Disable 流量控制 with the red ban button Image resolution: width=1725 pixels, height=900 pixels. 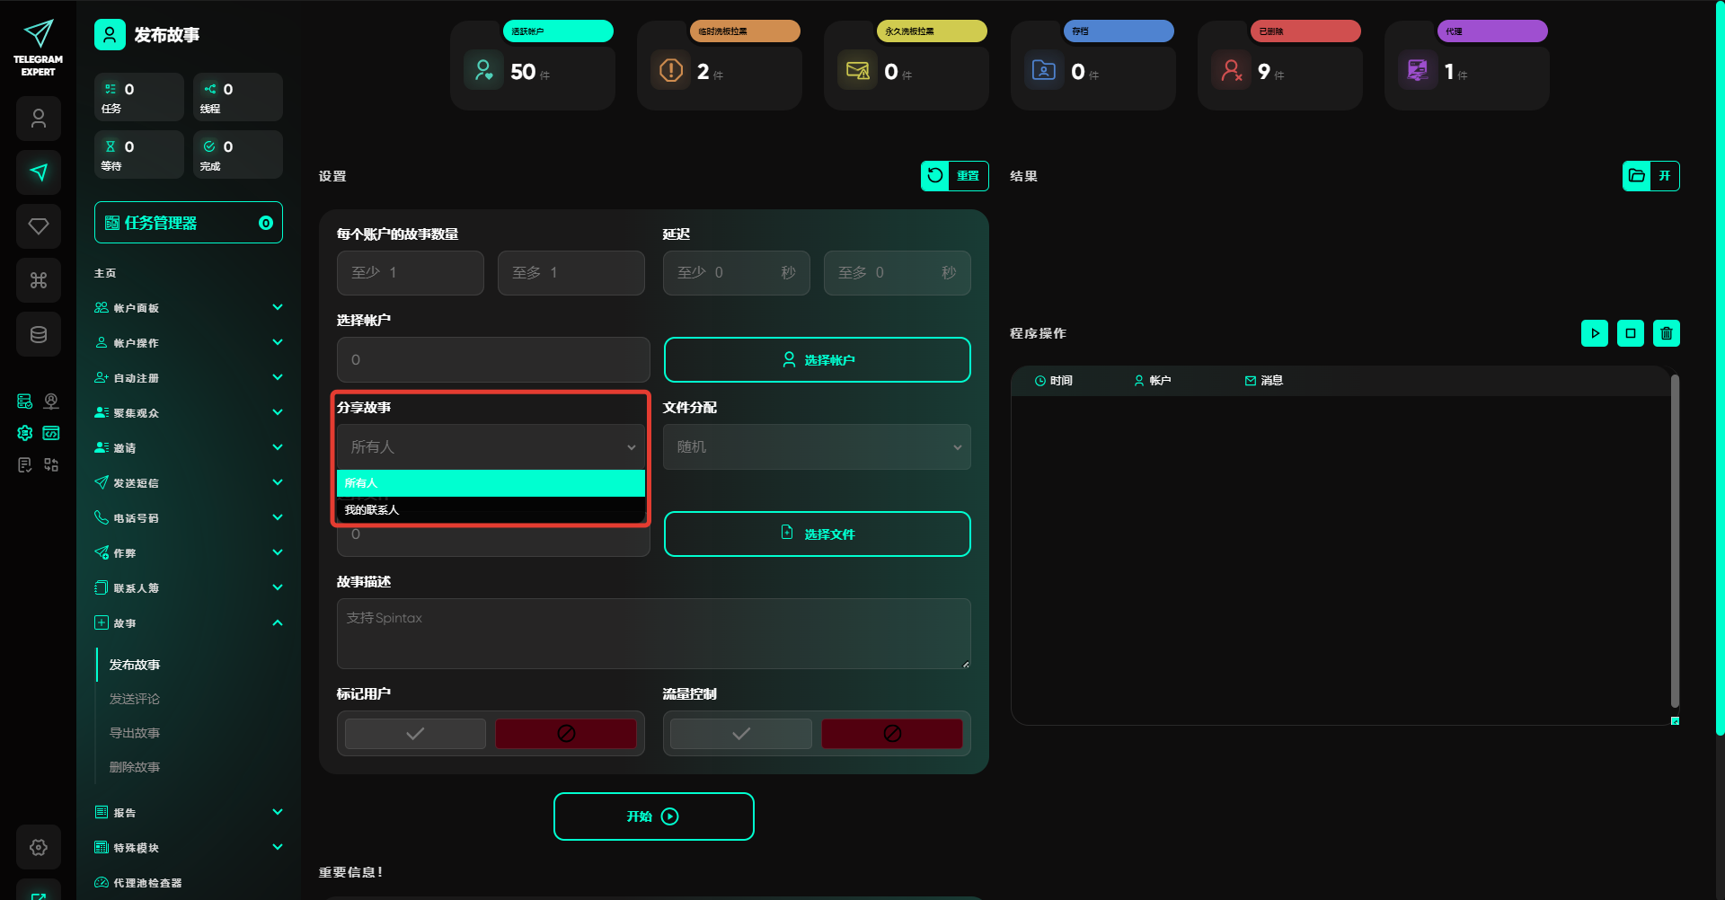(891, 734)
